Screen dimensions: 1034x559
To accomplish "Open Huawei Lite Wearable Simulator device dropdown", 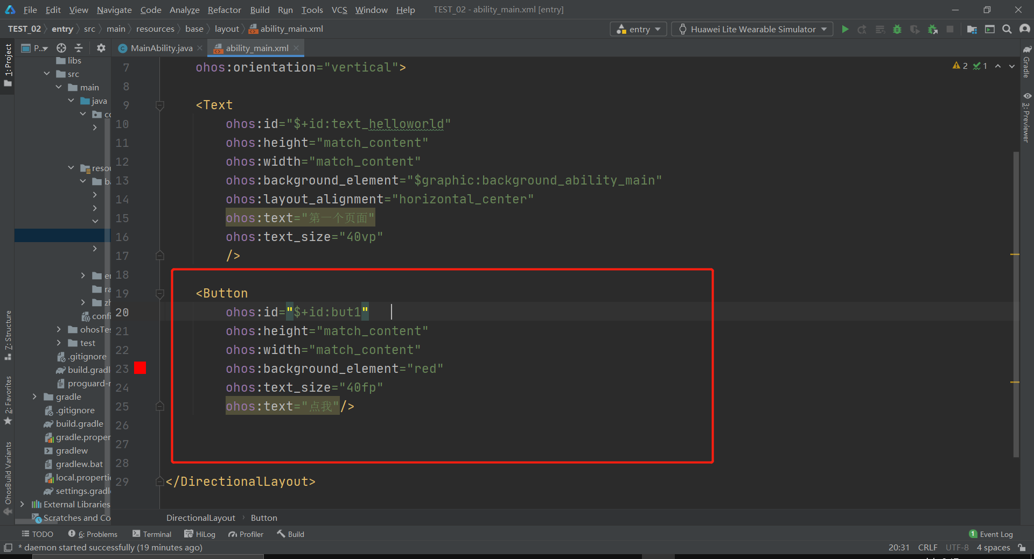I will [752, 29].
